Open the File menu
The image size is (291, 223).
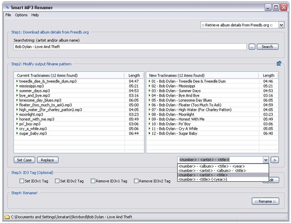coord(8,15)
